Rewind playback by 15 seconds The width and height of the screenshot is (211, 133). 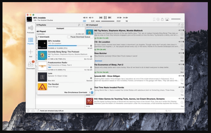click(x=91, y=18)
